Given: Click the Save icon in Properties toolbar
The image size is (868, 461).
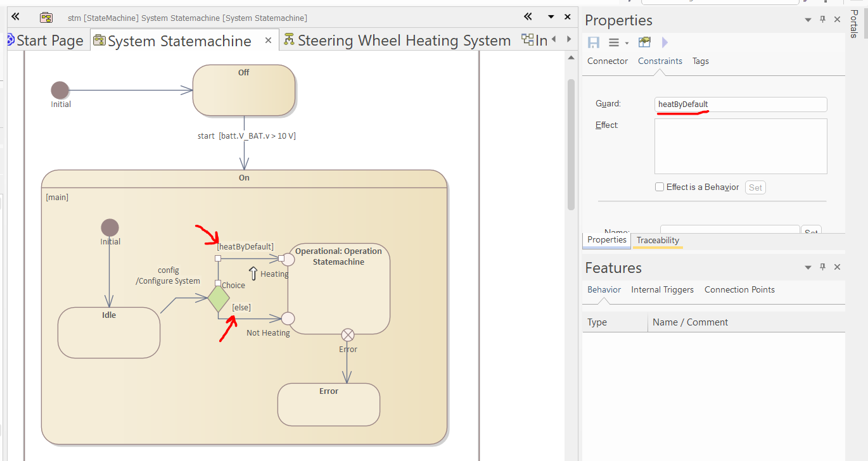Looking at the screenshot, I should 594,42.
